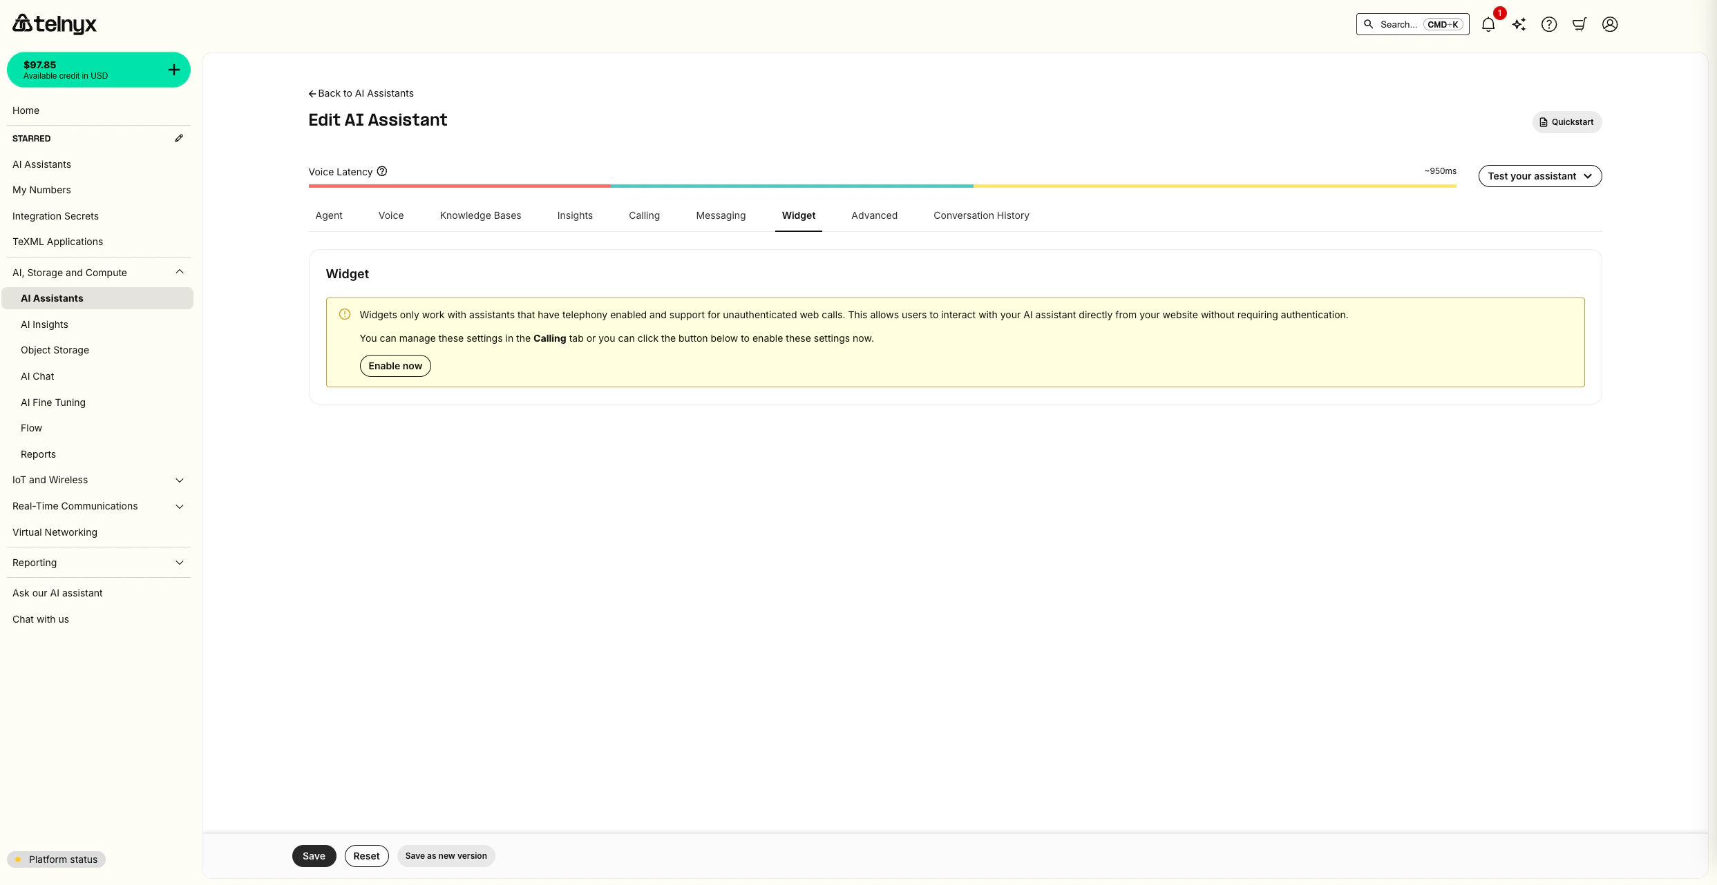Open the help question mark icon
Viewport: 1717px width, 885px height.
[x=1549, y=25]
